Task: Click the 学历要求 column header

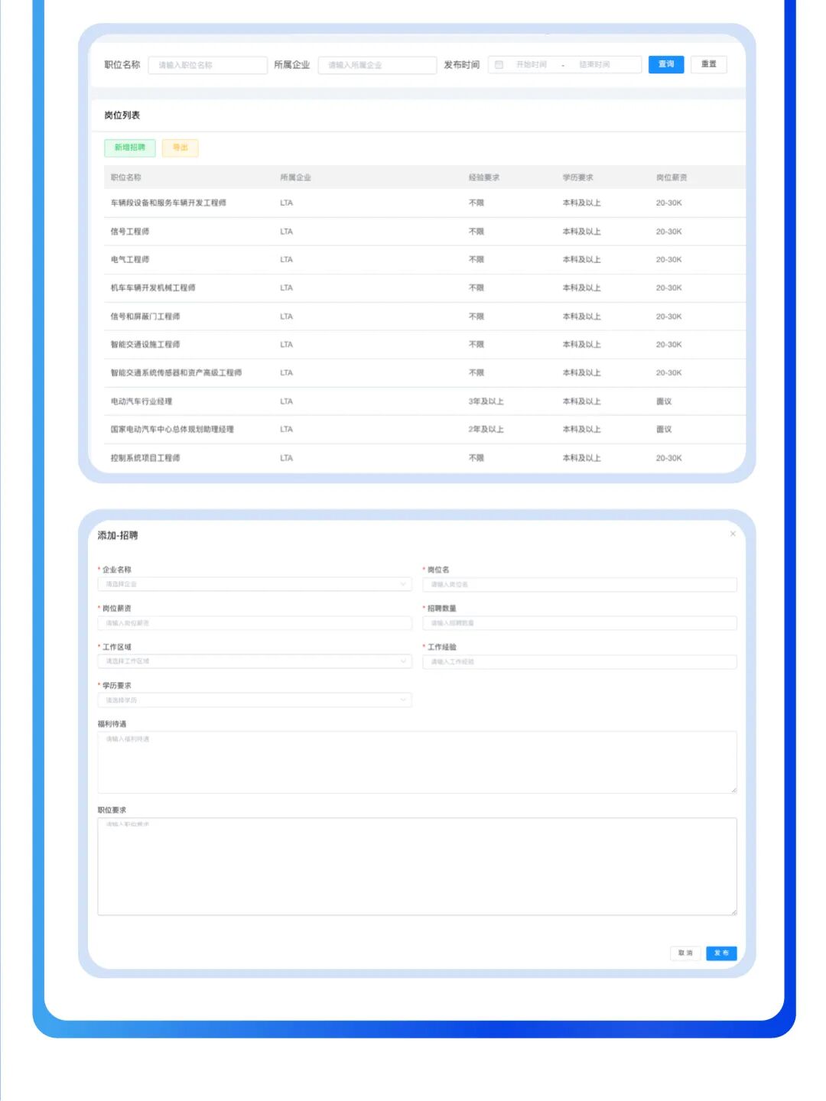Action: click(578, 177)
